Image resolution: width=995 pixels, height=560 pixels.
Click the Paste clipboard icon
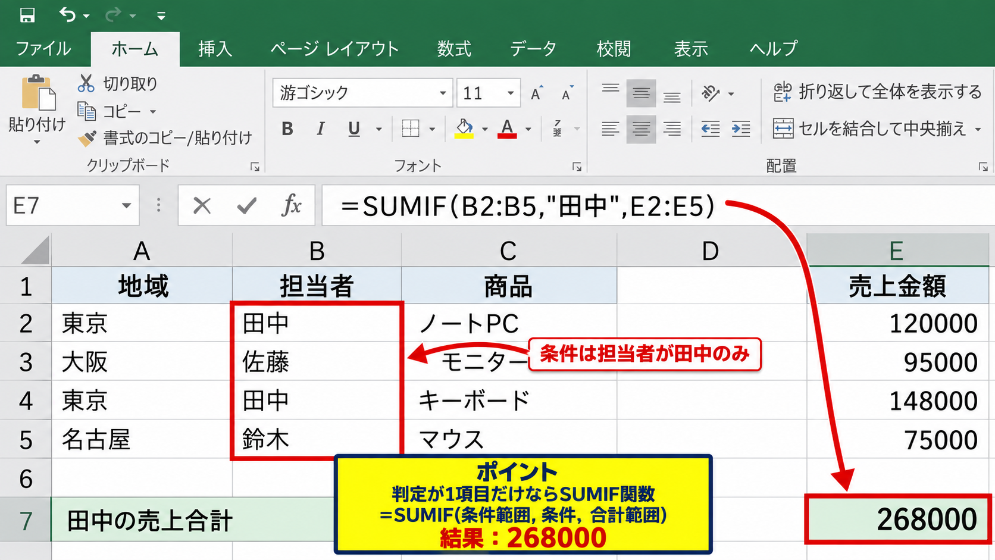39,93
